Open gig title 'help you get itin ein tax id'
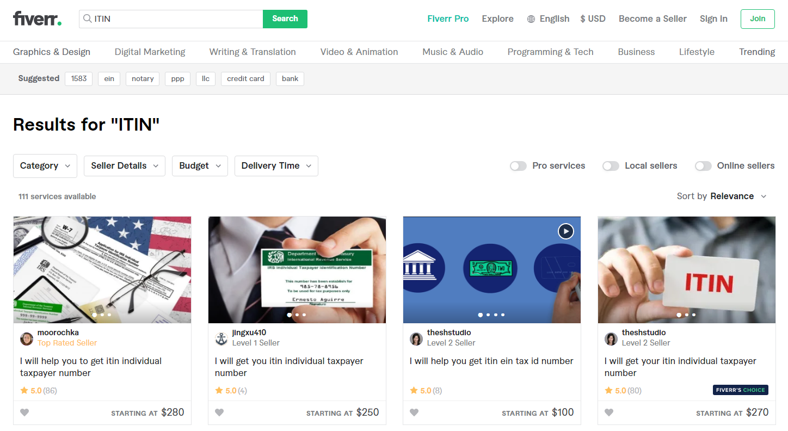Image resolution: width=788 pixels, height=431 pixels. point(491,361)
